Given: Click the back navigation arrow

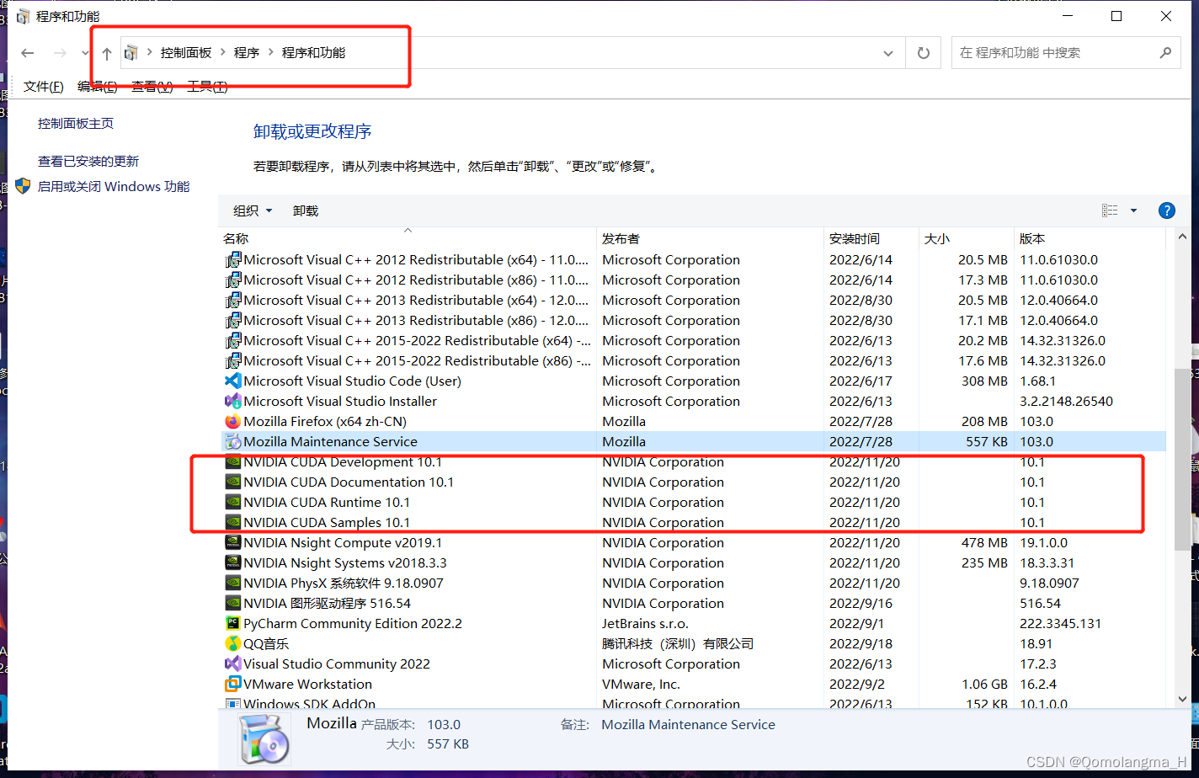Looking at the screenshot, I should click(x=27, y=52).
